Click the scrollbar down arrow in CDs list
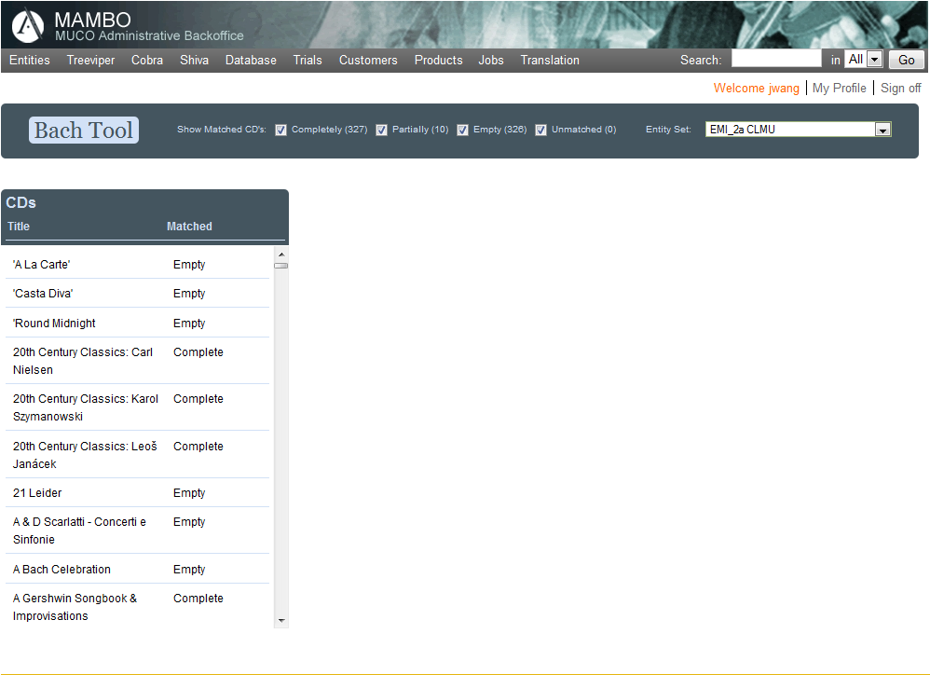The image size is (930, 675). (x=280, y=621)
